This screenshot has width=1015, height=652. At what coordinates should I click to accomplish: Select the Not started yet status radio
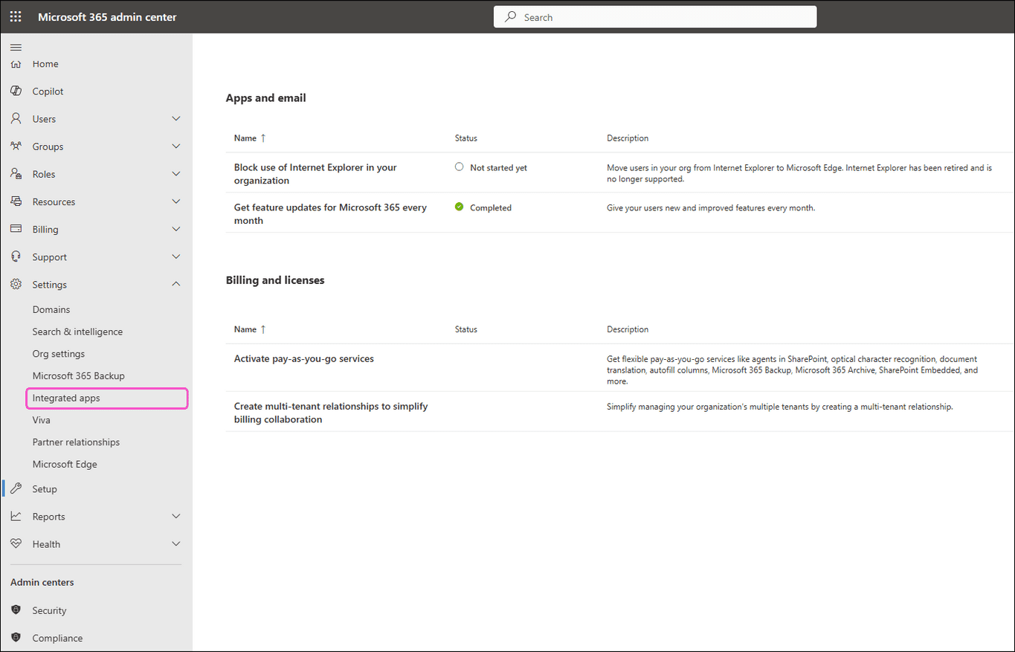(459, 167)
